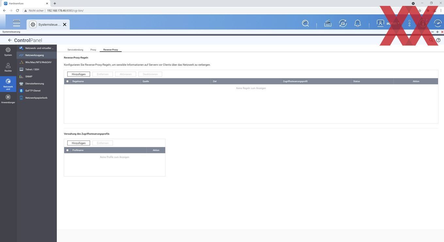Open the QTS main menu hamburger icon

tap(16, 23)
